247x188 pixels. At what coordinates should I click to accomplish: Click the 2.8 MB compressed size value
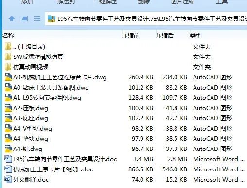(177, 159)
